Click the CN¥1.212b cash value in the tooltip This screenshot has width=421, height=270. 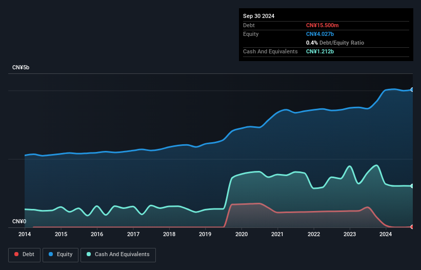320,51
